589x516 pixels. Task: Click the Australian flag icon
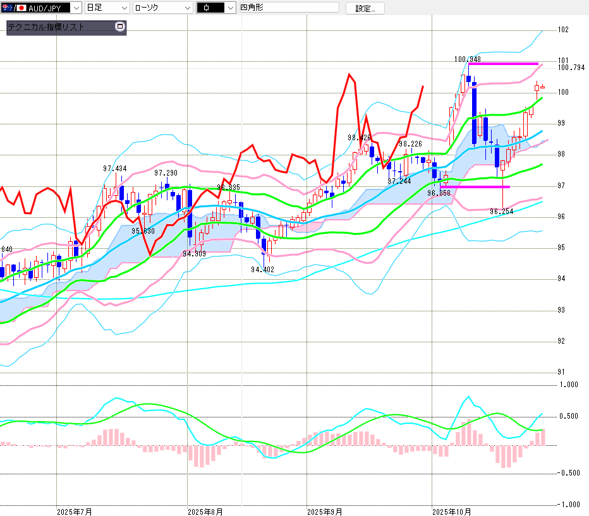point(6,8)
